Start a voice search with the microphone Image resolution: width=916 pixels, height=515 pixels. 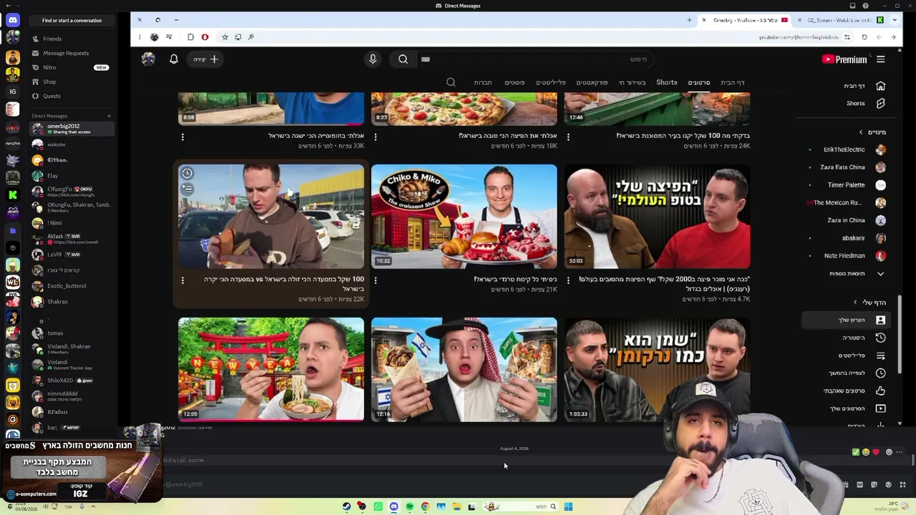373,59
